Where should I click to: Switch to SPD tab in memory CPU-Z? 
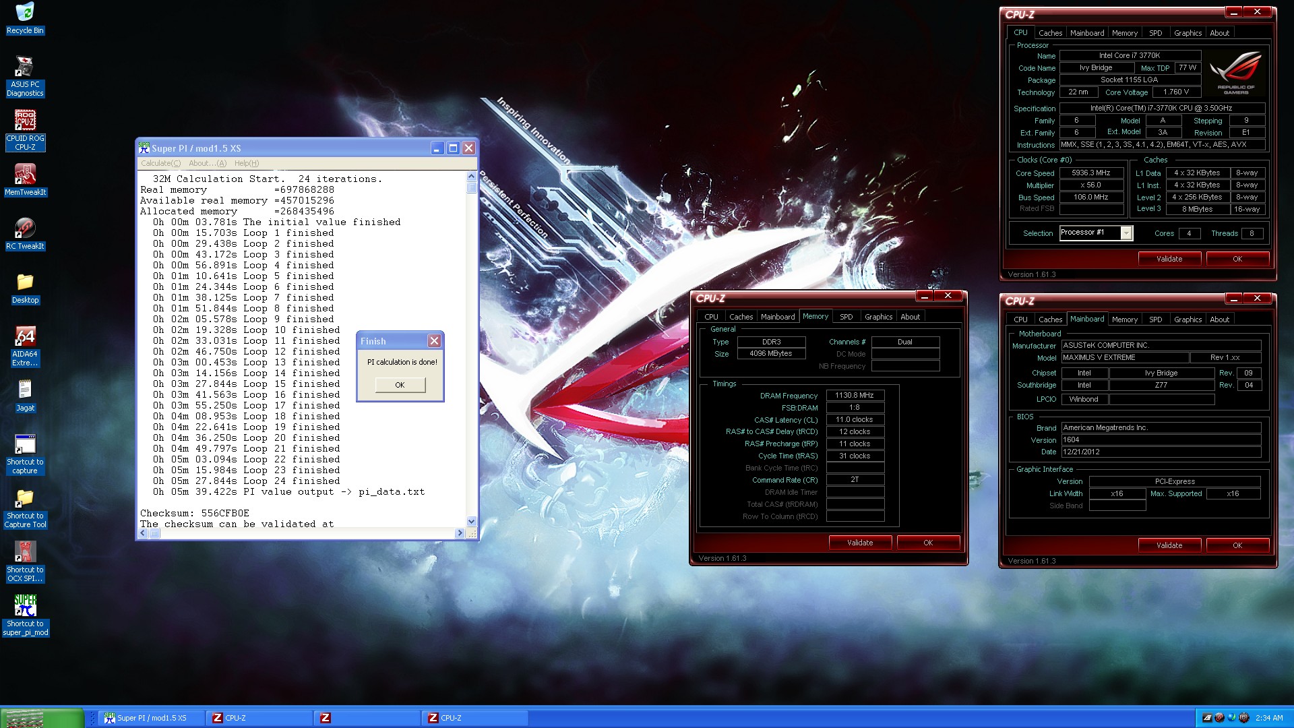click(846, 317)
